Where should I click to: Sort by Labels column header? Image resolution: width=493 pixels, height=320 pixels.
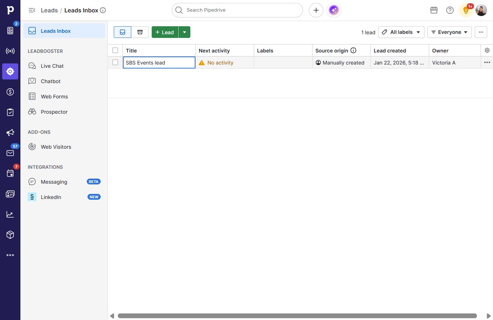[x=283, y=51]
